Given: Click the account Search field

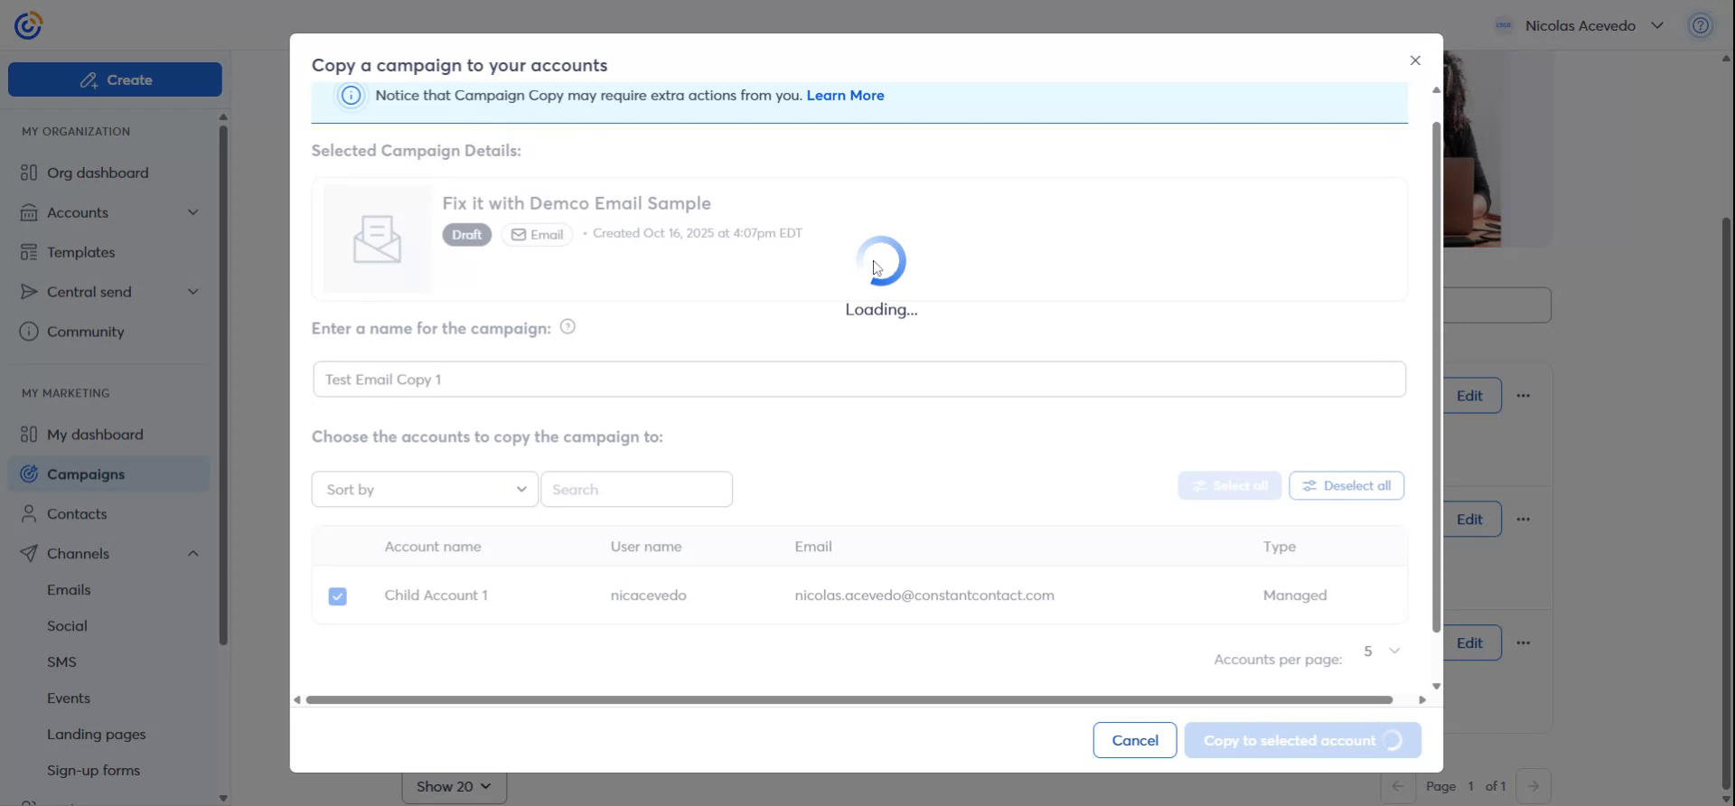Looking at the screenshot, I should (x=636, y=489).
